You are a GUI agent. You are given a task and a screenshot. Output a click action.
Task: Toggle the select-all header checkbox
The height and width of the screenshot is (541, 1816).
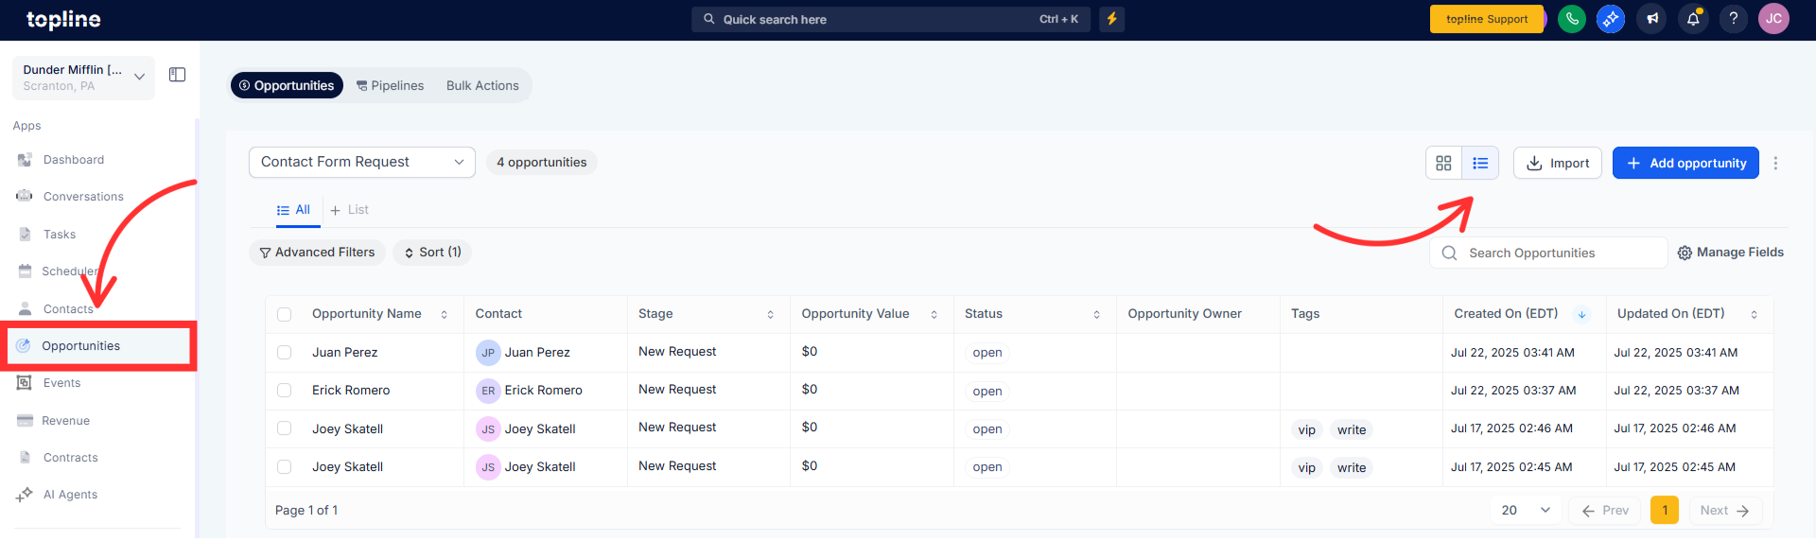[x=284, y=314]
